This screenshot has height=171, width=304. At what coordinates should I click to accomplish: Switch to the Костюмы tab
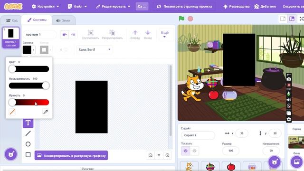pos(37,20)
